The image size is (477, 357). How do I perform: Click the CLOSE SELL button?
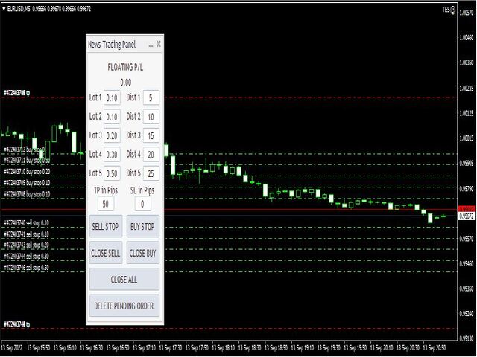106,253
